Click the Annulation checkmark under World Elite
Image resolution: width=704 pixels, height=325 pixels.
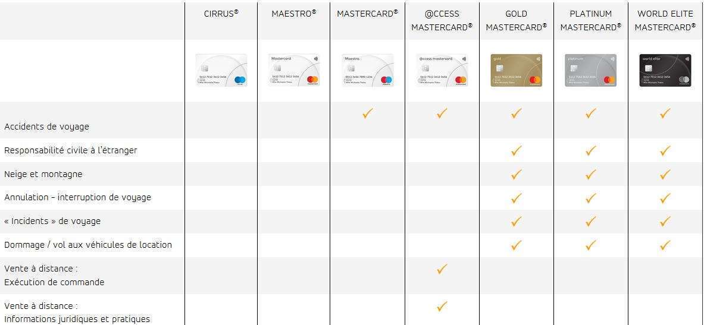point(665,198)
